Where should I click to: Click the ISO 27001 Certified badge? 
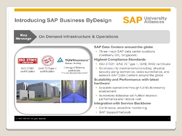[28, 61]
